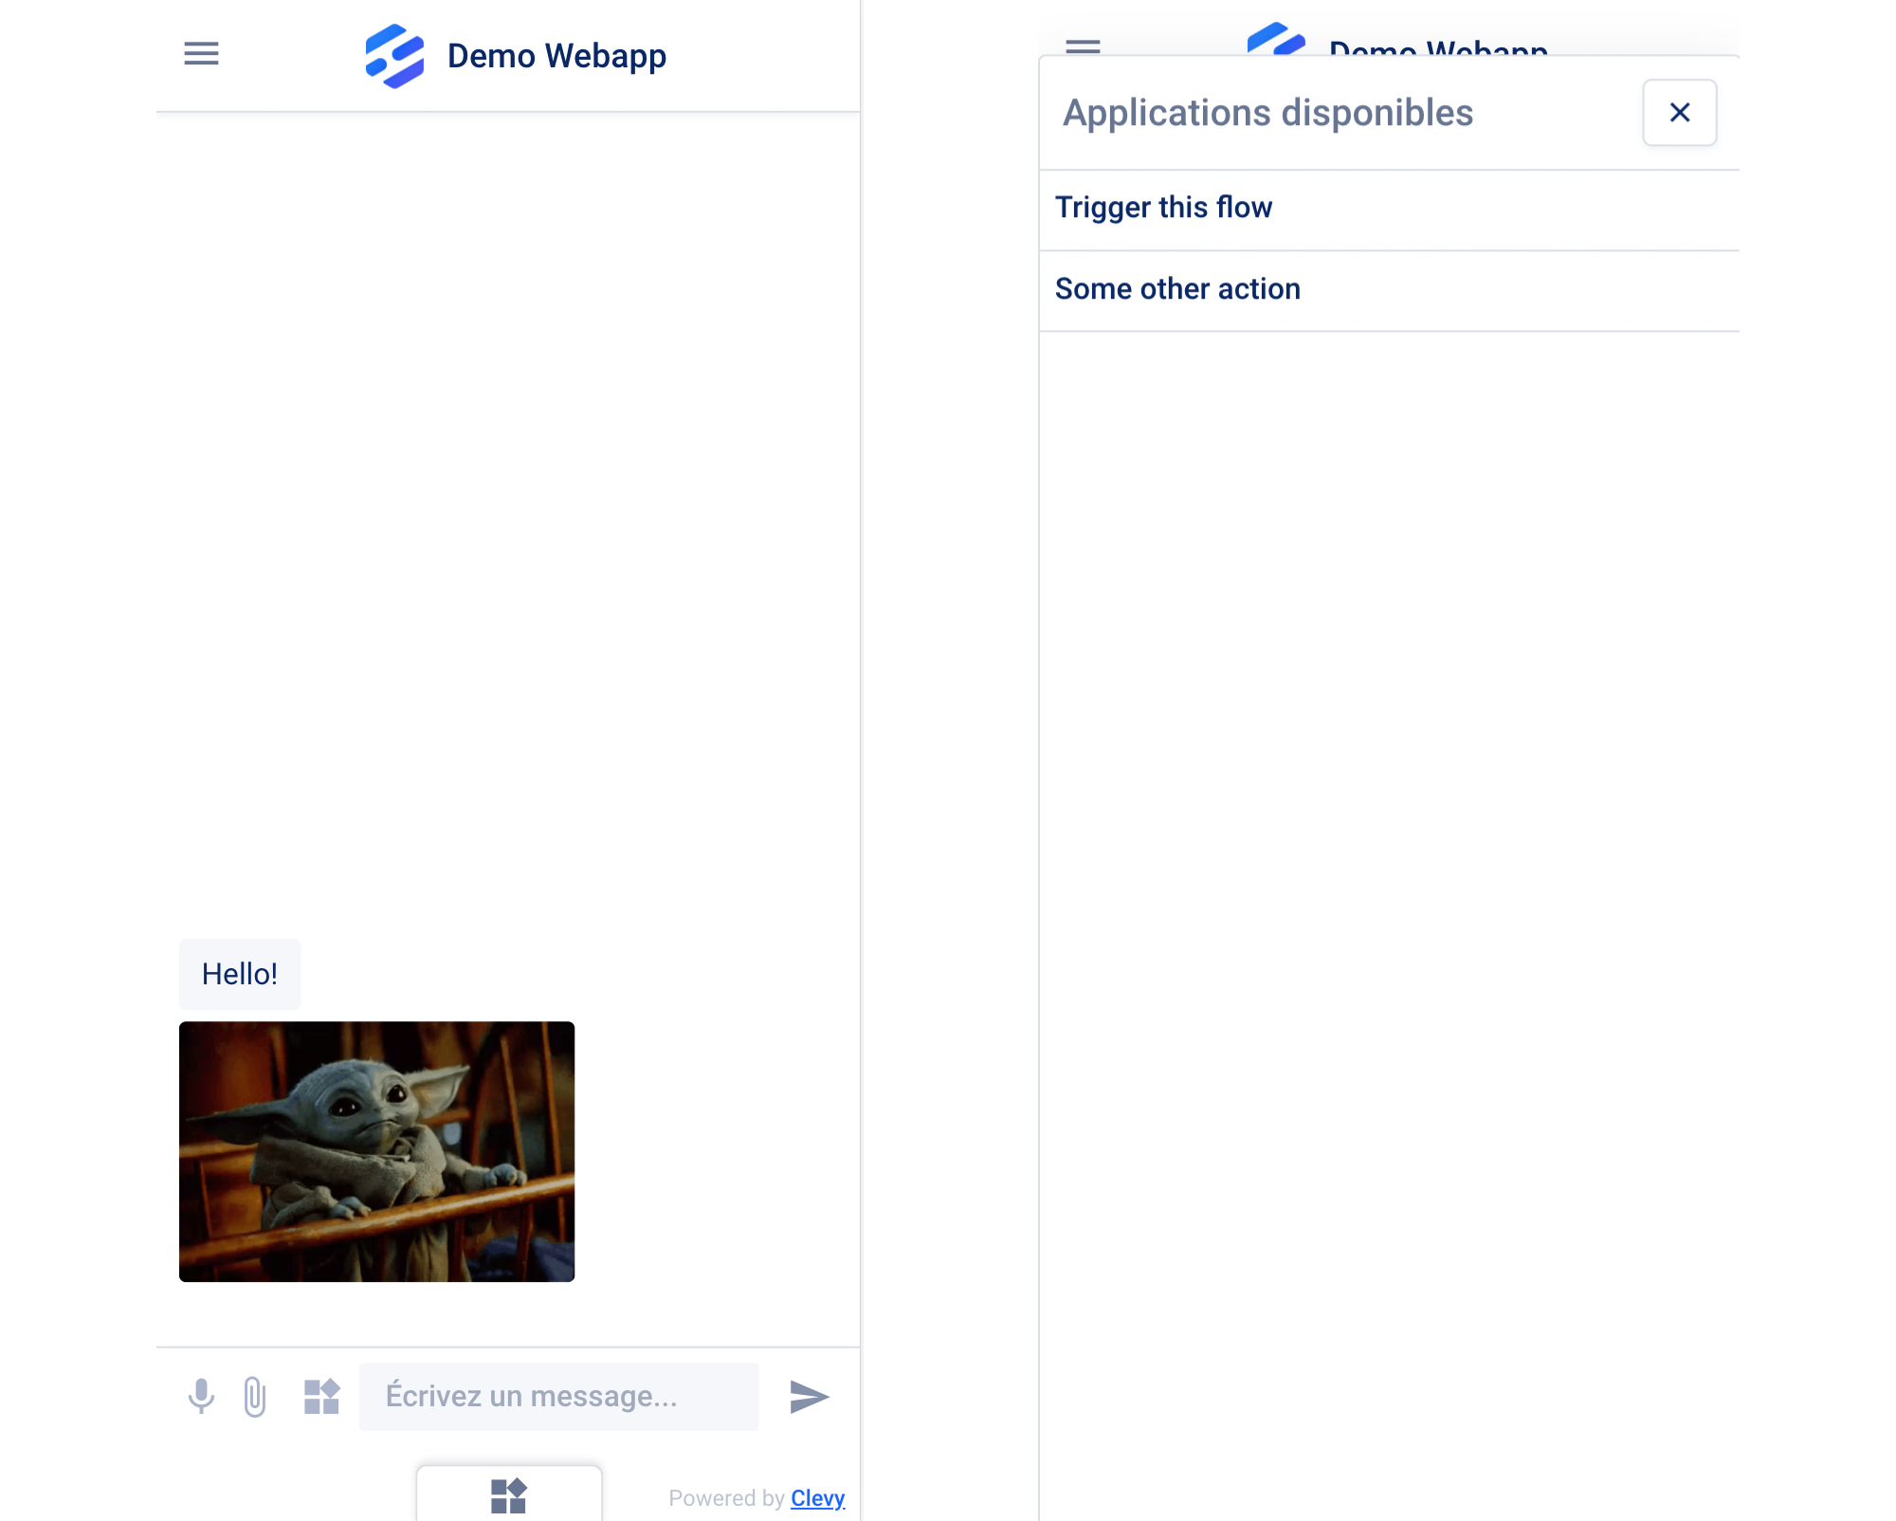Click the Demo Webapp logo in left window
Image resolution: width=1896 pixels, height=1521 pixels.
(x=394, y=56)
